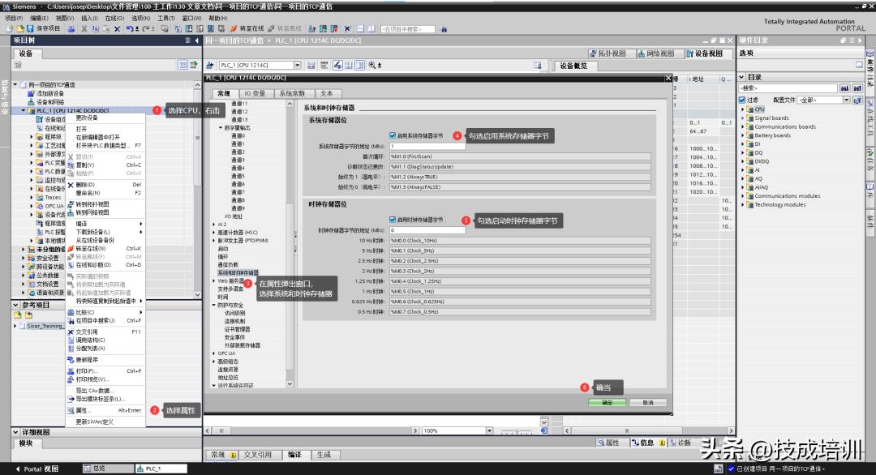Click the delete X icon in main toolbar
The height and width of the screenshot is (475, 876).
(117, 28)
